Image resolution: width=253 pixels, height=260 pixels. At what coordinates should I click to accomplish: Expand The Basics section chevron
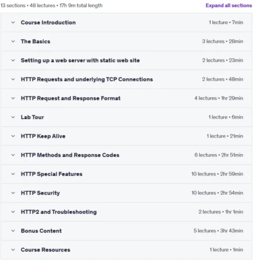[x=13, y=41]
